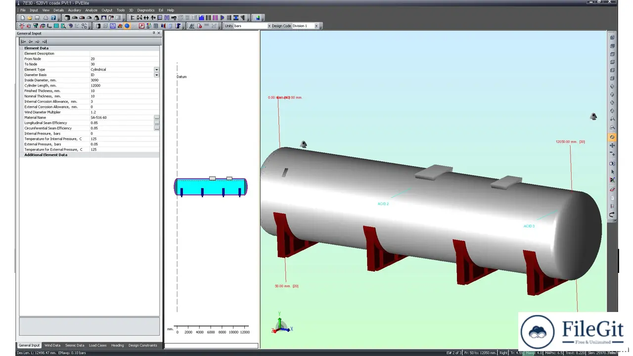Open the Diagnostics menu
The height and width of the screenshot is (356, 633).
146,10
